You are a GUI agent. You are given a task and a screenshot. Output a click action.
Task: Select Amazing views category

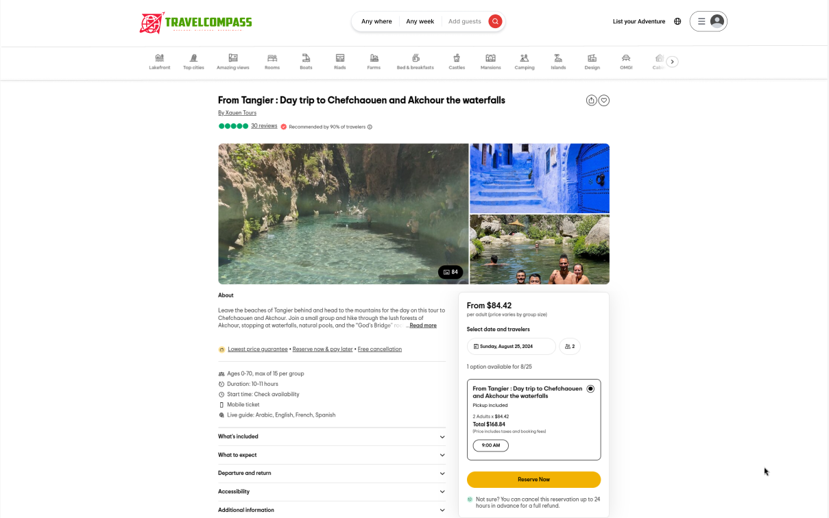point(233,62)
